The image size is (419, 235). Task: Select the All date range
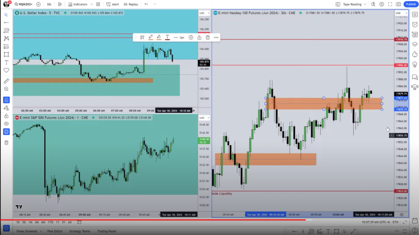70,222
